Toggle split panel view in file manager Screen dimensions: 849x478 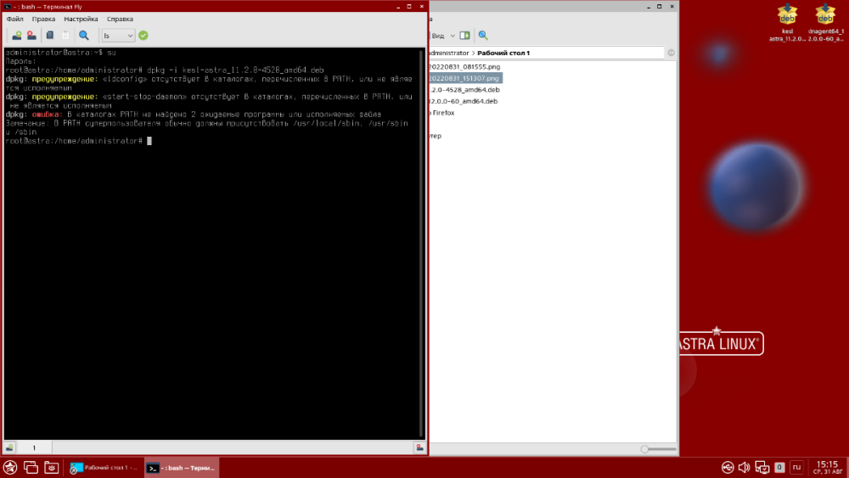[x=464, y=36]
